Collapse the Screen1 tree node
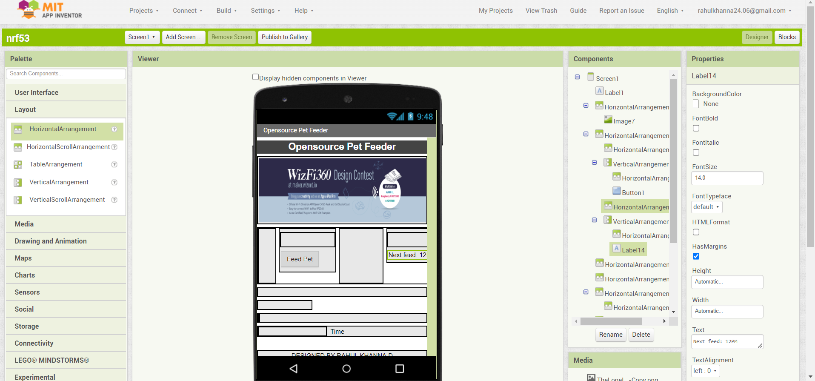The width and height of the screenshot is (815, 381). (x=577, y=77)
